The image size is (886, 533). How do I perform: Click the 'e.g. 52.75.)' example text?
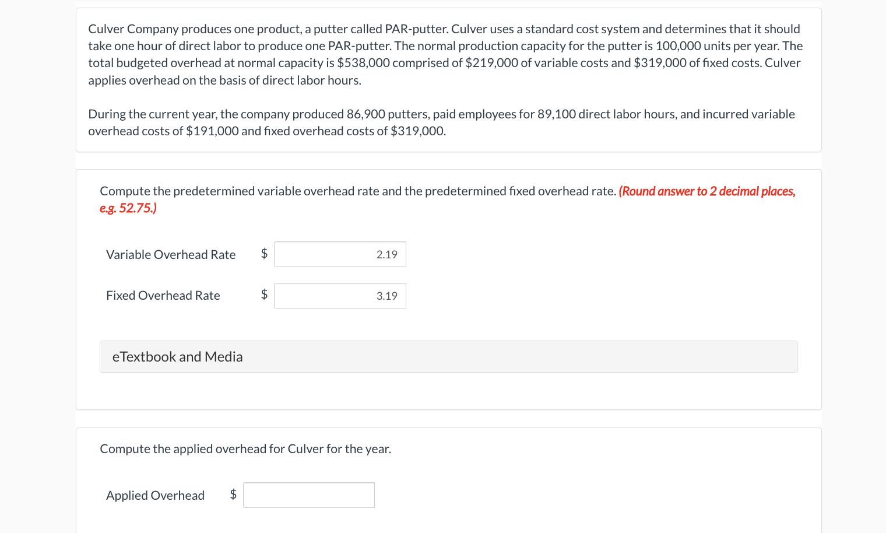click(128, 208)
